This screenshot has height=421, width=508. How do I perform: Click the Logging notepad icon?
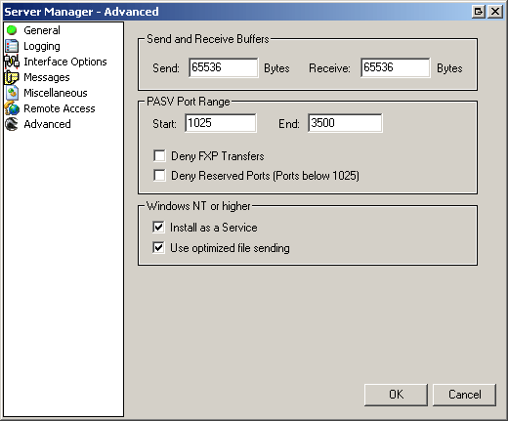(x=12, y=46)
